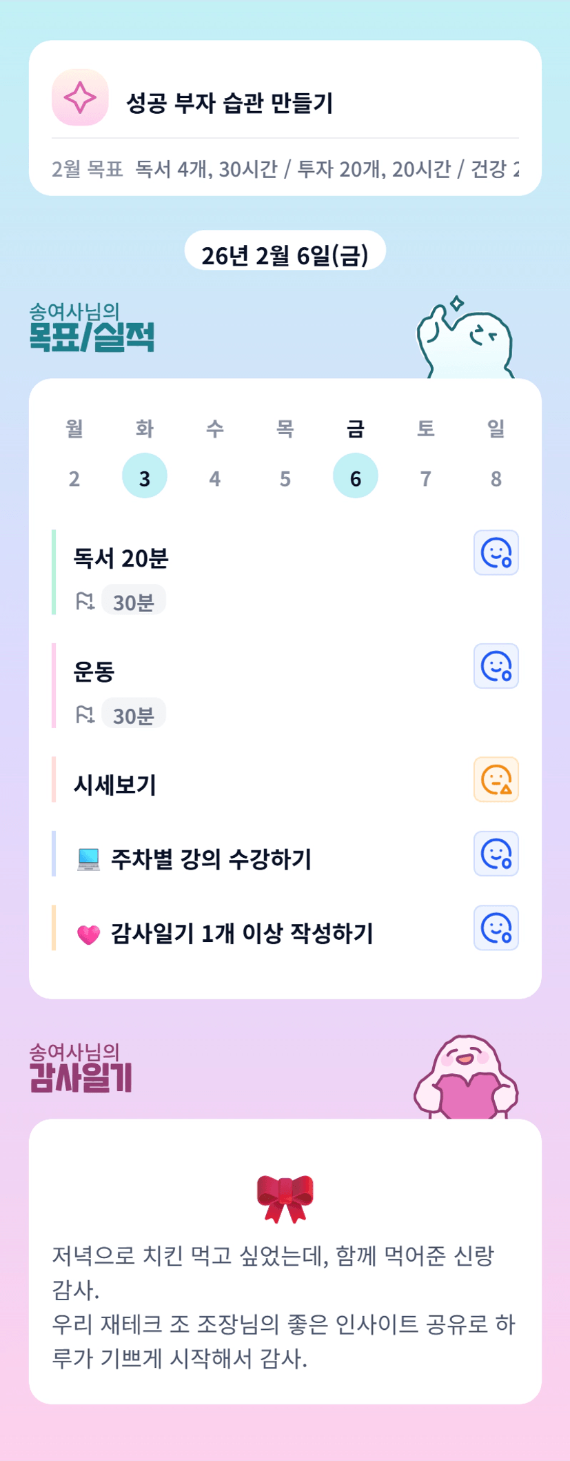This screenshot has width=570, height=1461.
Task: Open the 성공 부자 습관 만들기 title
Action: pos(230,103)
